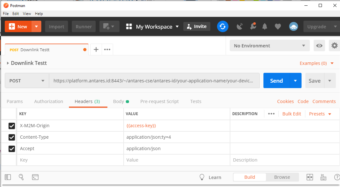Toggle the sidebar icon in the status bar
This screenshot has width=340, height=187.
[x=8, y=177]
